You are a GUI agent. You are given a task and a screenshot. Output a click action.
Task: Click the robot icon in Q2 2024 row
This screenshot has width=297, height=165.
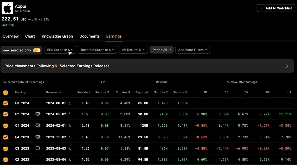pos(38,114)
